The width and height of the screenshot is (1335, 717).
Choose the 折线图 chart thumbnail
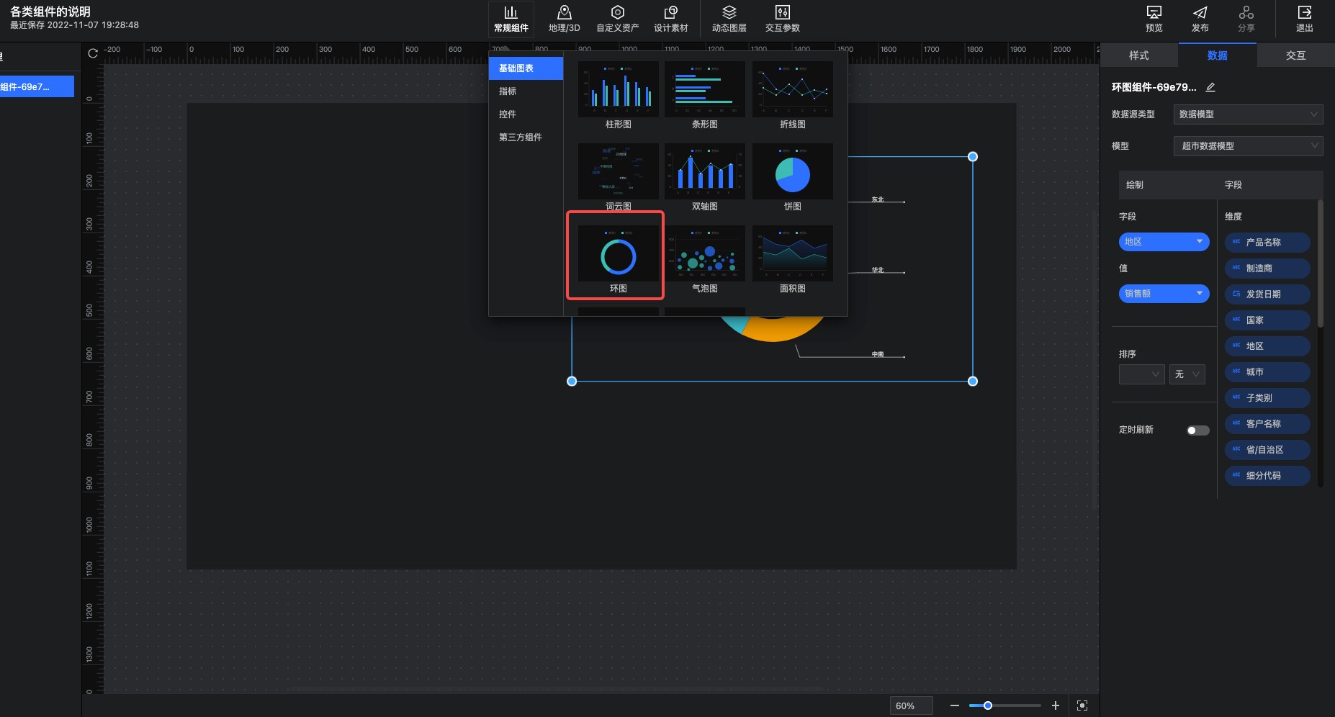(x=792, y=89)
